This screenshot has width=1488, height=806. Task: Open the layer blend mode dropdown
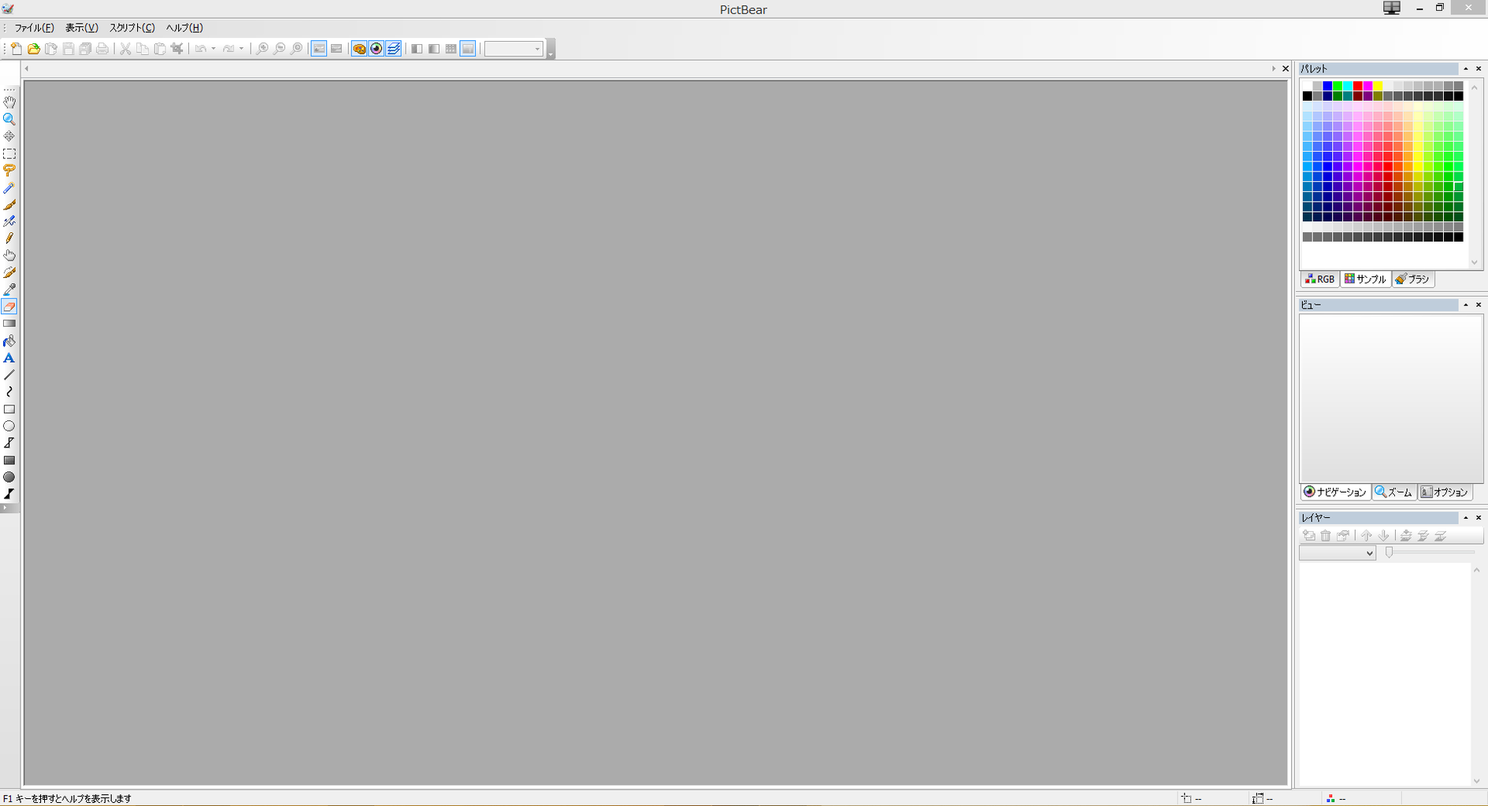1337,553
